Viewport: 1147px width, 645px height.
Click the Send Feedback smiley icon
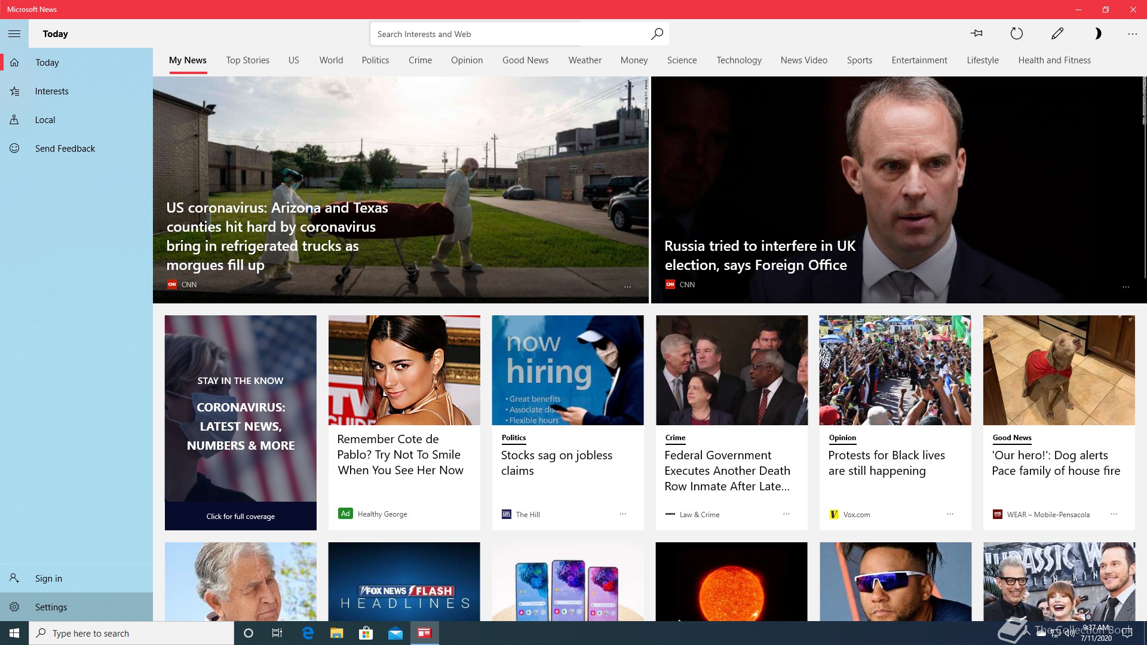coord(14,149)
